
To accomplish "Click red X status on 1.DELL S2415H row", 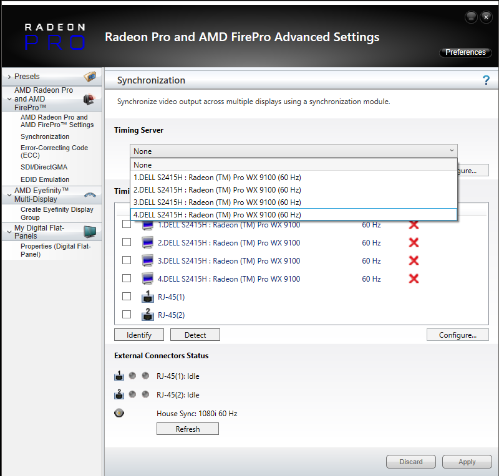I will (x=414, y=225).
